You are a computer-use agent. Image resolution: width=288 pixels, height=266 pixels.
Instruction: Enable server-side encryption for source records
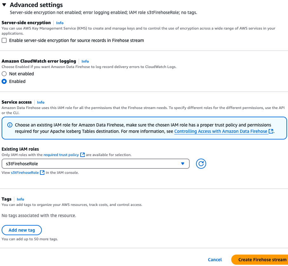pyautogui.click(x=3, y=40)
